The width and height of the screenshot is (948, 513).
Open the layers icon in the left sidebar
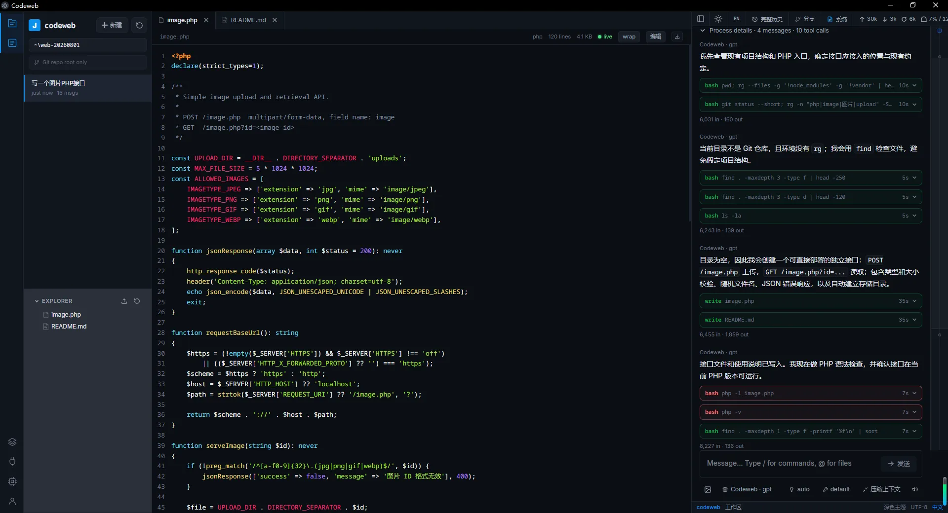point(12,442)
